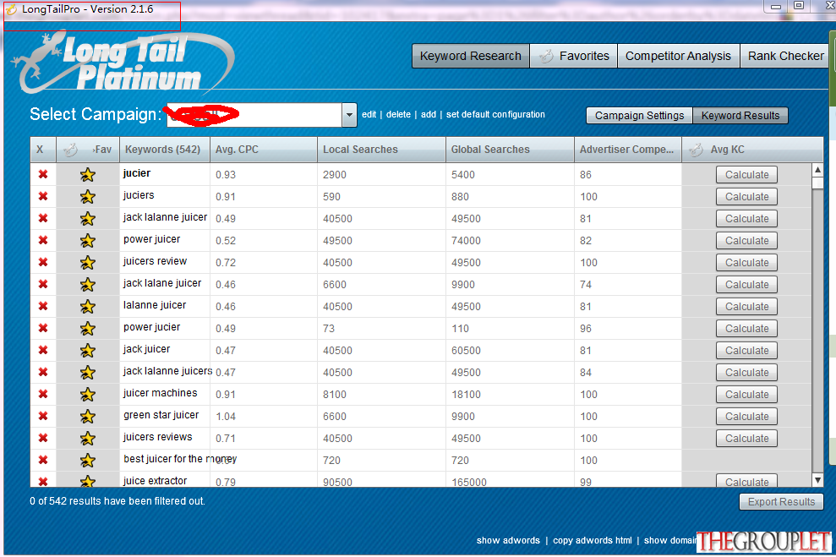
Task: Click the edit campaign link
Action: click(x=369, y=115)
